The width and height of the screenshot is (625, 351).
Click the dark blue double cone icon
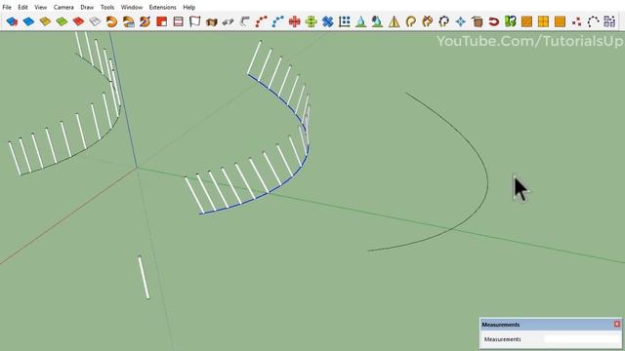(377, 21)
